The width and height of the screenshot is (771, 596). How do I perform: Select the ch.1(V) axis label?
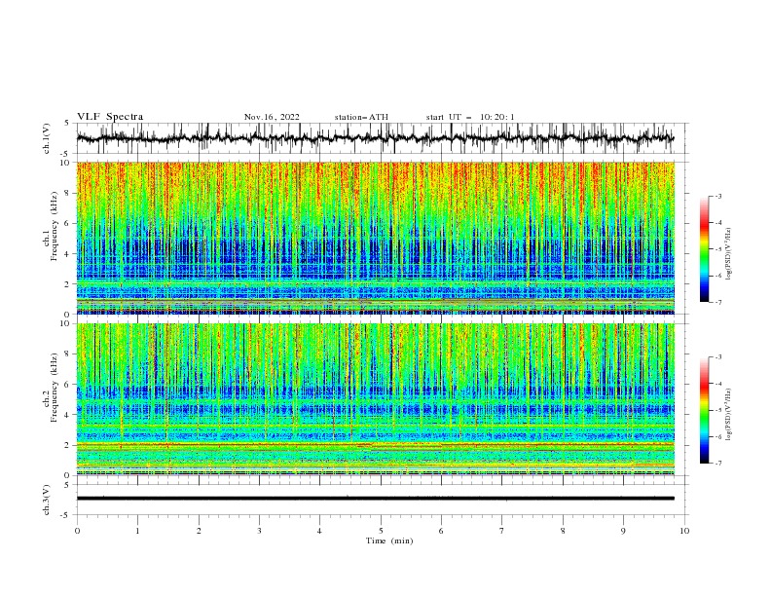coord(47,138)
